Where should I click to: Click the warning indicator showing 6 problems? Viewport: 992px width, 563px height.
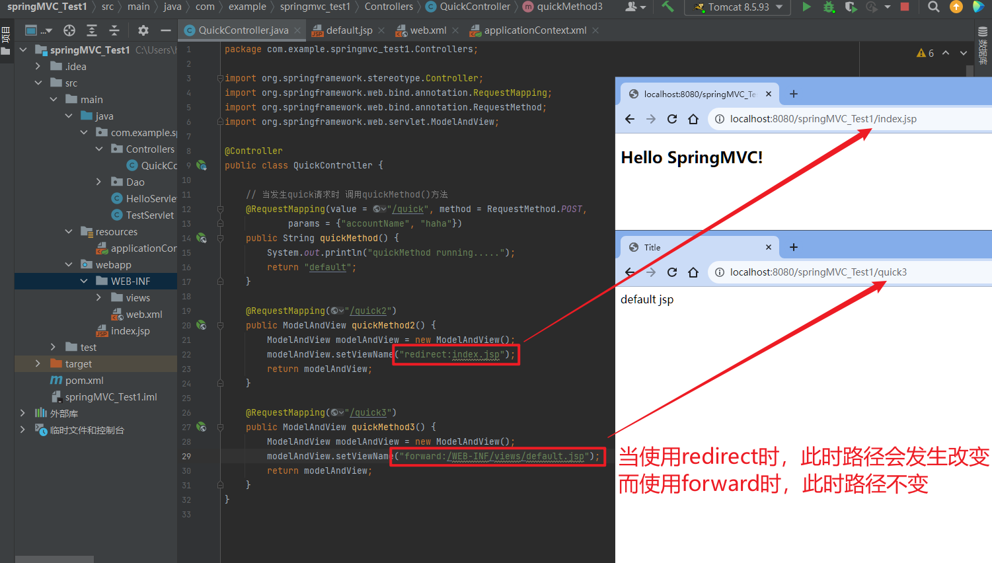[925, 53]
